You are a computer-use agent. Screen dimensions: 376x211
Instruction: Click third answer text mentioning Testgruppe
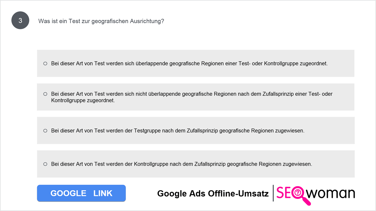tap(178, 131)
